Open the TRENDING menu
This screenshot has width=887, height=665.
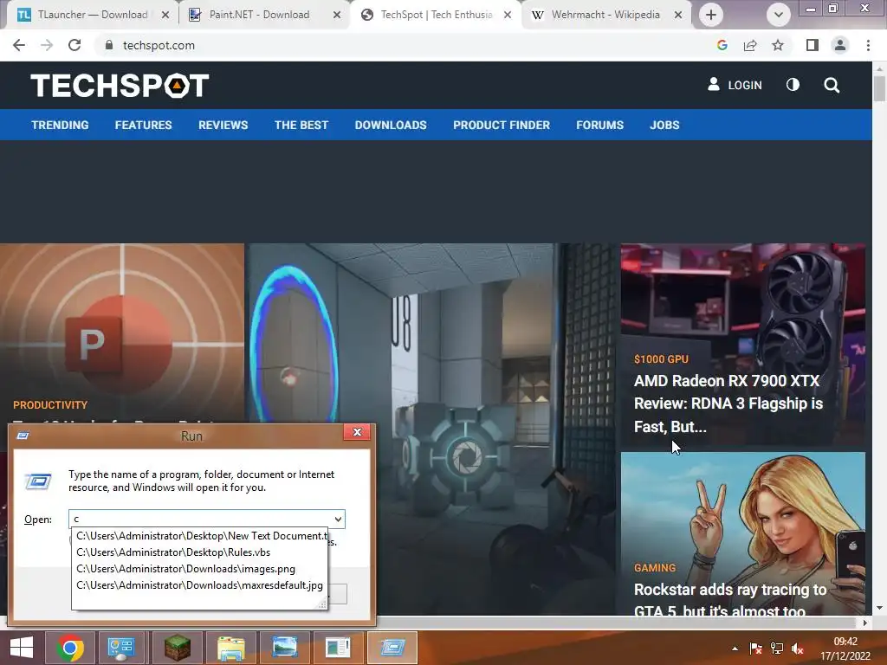60,125
